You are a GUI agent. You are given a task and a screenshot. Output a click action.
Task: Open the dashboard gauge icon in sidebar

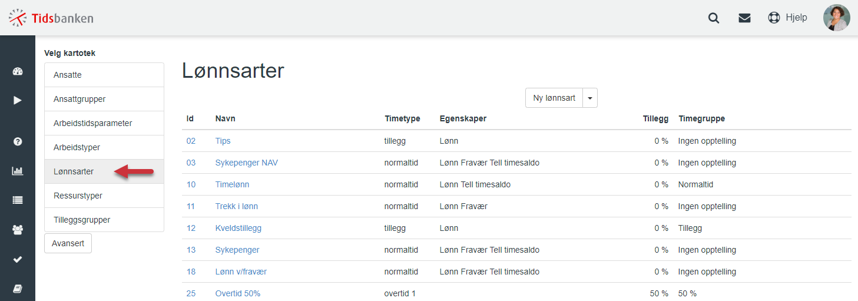tap(17, 72)
